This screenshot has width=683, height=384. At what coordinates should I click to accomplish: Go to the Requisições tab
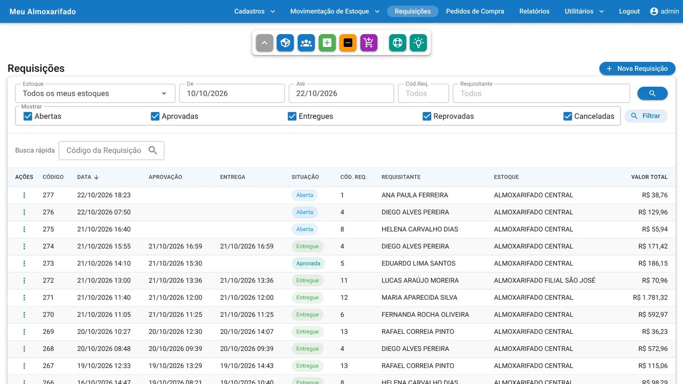click(x=412, y=11)
